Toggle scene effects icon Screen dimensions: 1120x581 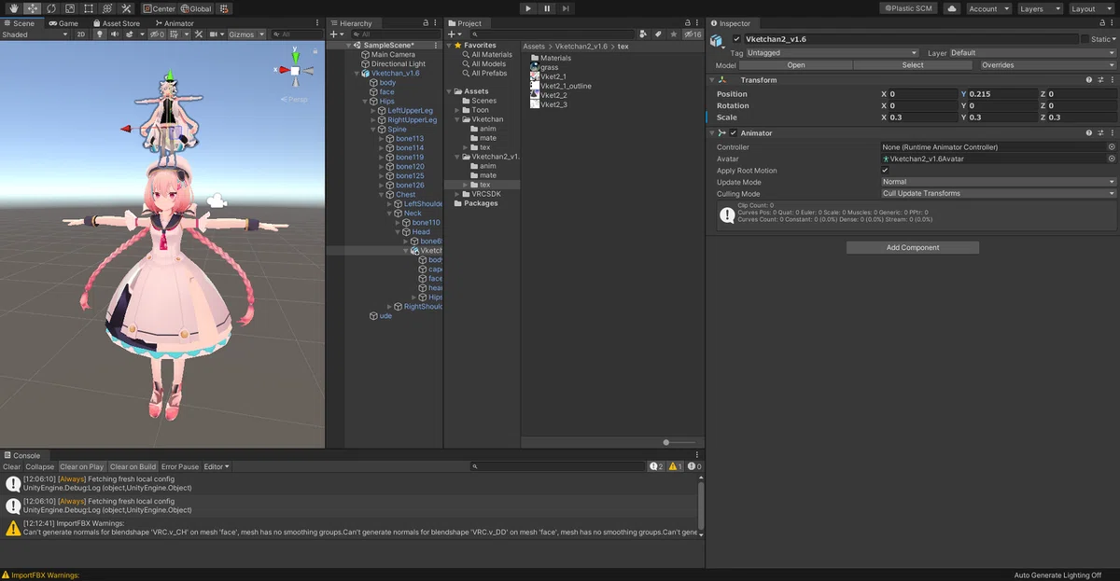tap(131, 35)
